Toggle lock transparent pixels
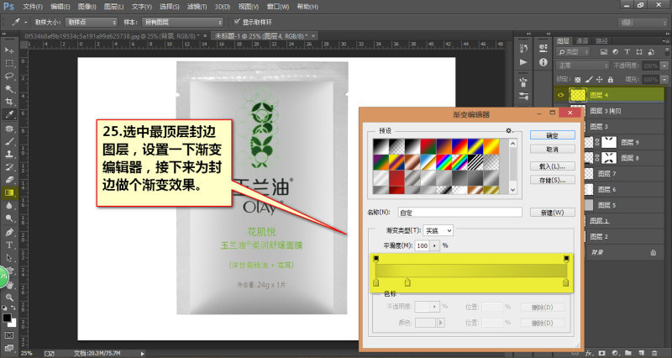The image size is (672, 358). (578, 80)
